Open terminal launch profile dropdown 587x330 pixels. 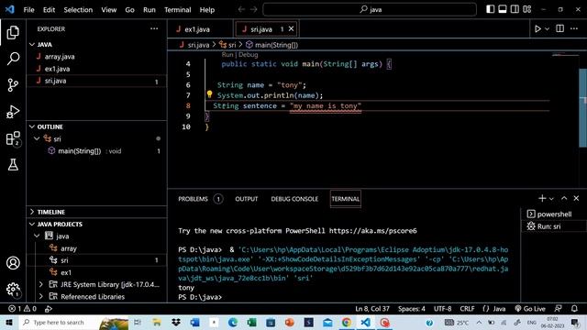pos(551,199)
